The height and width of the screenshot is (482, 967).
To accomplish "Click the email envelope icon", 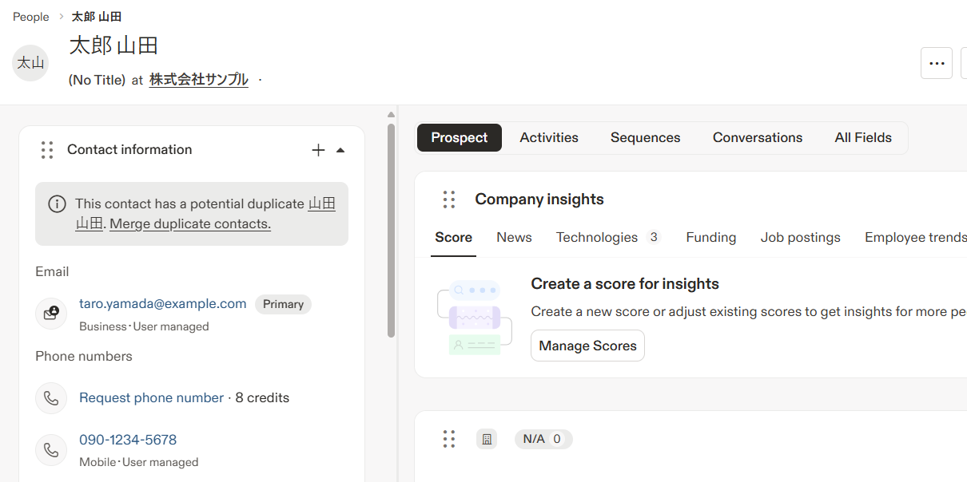I will point(51,313).
